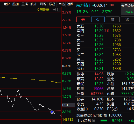Open the 重播 replay function
This screenshot has height=124, width=134.
click(25, 4)
